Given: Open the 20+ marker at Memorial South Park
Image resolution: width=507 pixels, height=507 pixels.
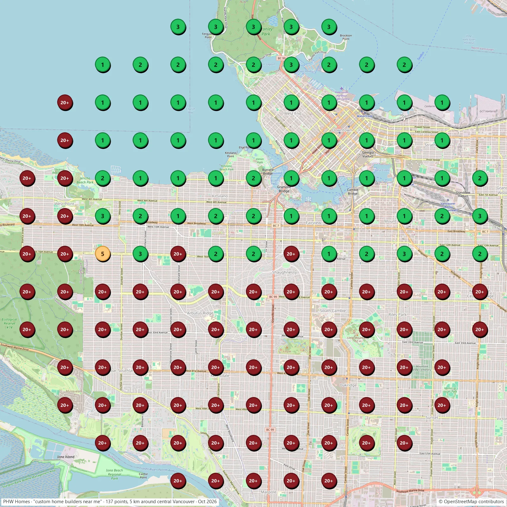Looking at the screenshot, I should 442,405.
